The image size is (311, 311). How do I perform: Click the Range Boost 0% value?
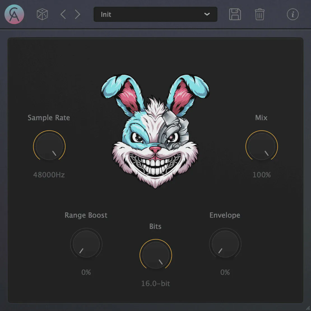click(86, 272)
